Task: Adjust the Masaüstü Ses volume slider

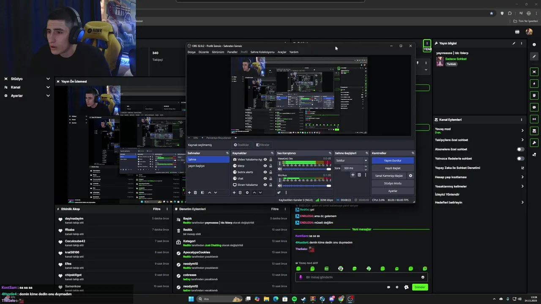Action: (307, 169)
